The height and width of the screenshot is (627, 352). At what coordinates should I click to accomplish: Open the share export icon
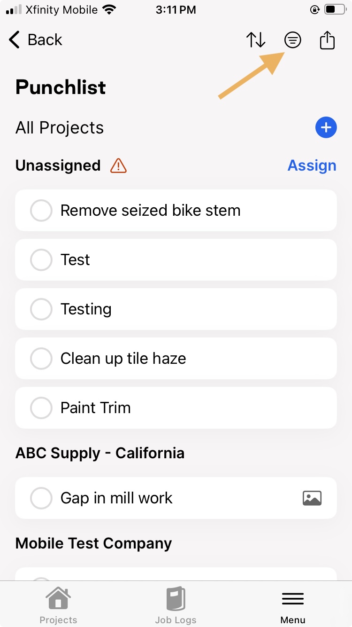[327, 40]
